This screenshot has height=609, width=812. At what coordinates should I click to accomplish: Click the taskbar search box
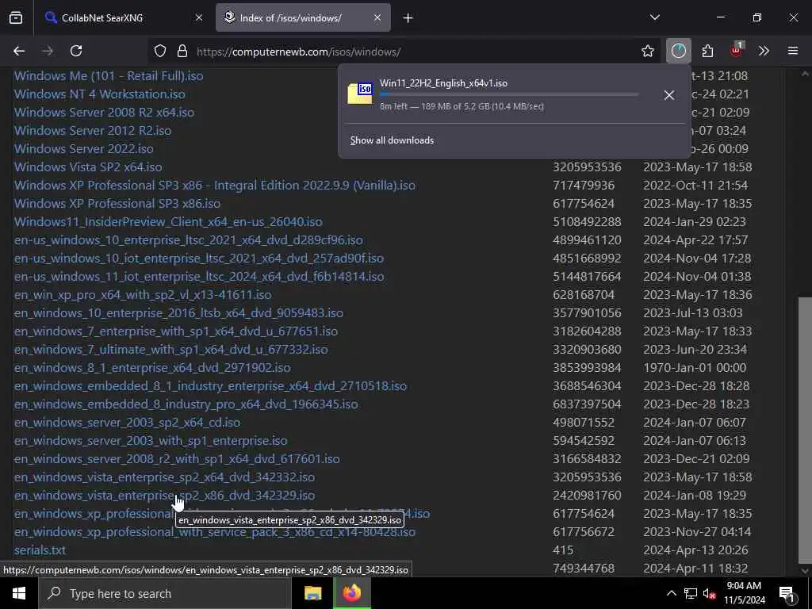point(165,593)
